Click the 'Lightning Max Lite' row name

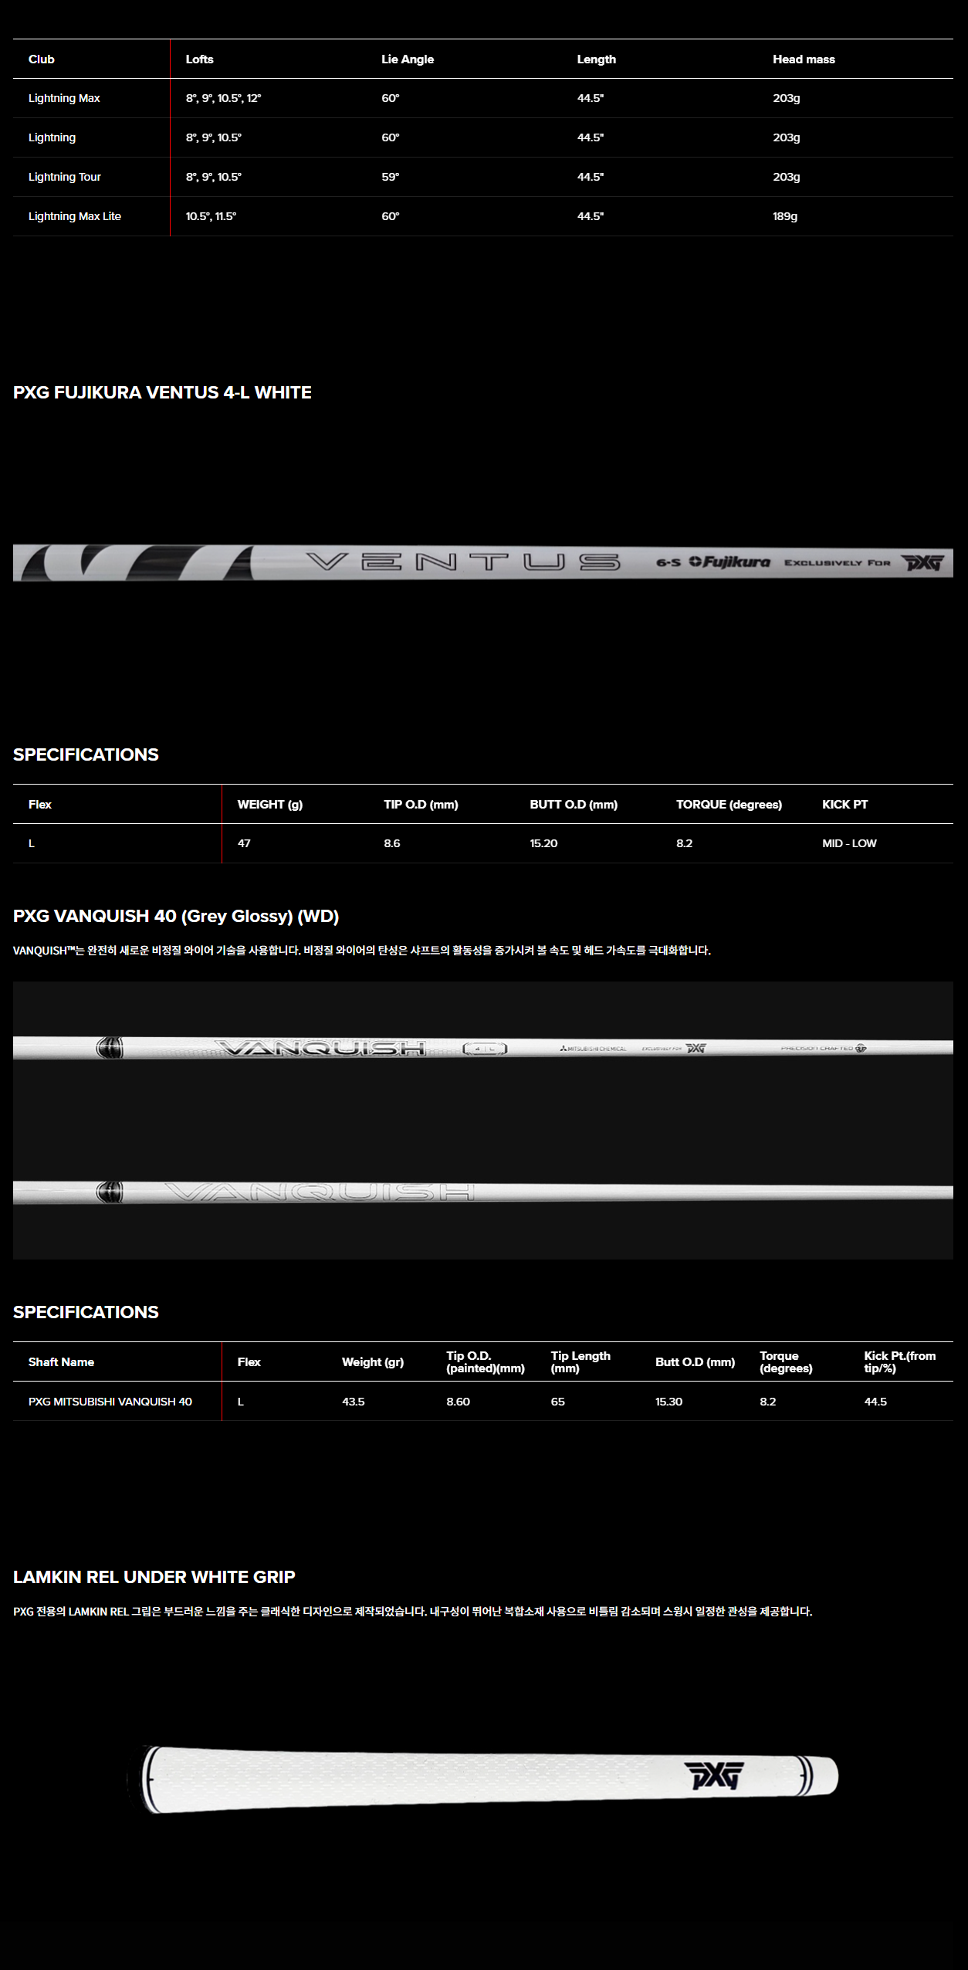75,216
